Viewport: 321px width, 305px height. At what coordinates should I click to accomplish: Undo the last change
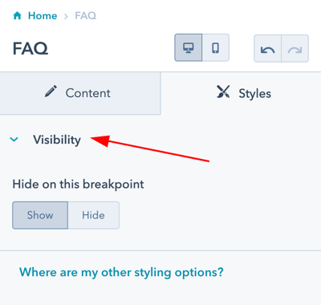tap(267, 48)
